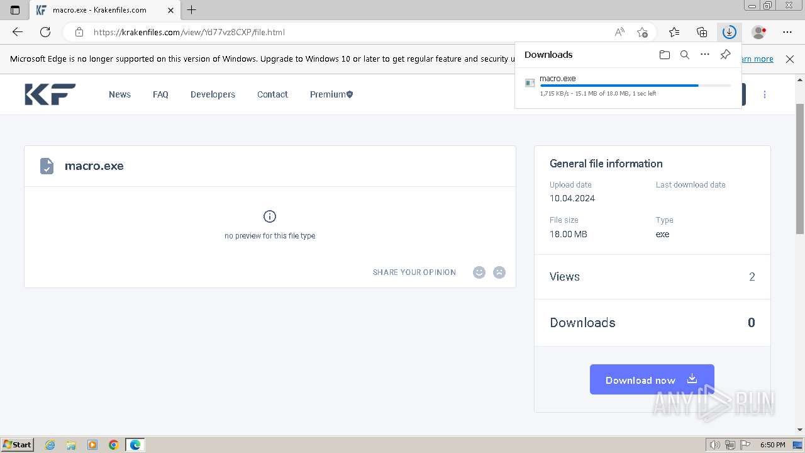Viewport: 805px width, 453px height.
Task: Dismiss the Edge support notification bar
Action: [790, 59]
